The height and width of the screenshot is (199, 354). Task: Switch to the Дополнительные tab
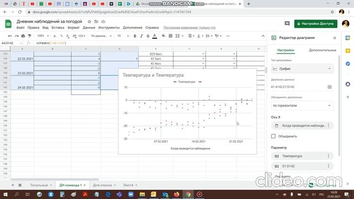tap(322, 50)
